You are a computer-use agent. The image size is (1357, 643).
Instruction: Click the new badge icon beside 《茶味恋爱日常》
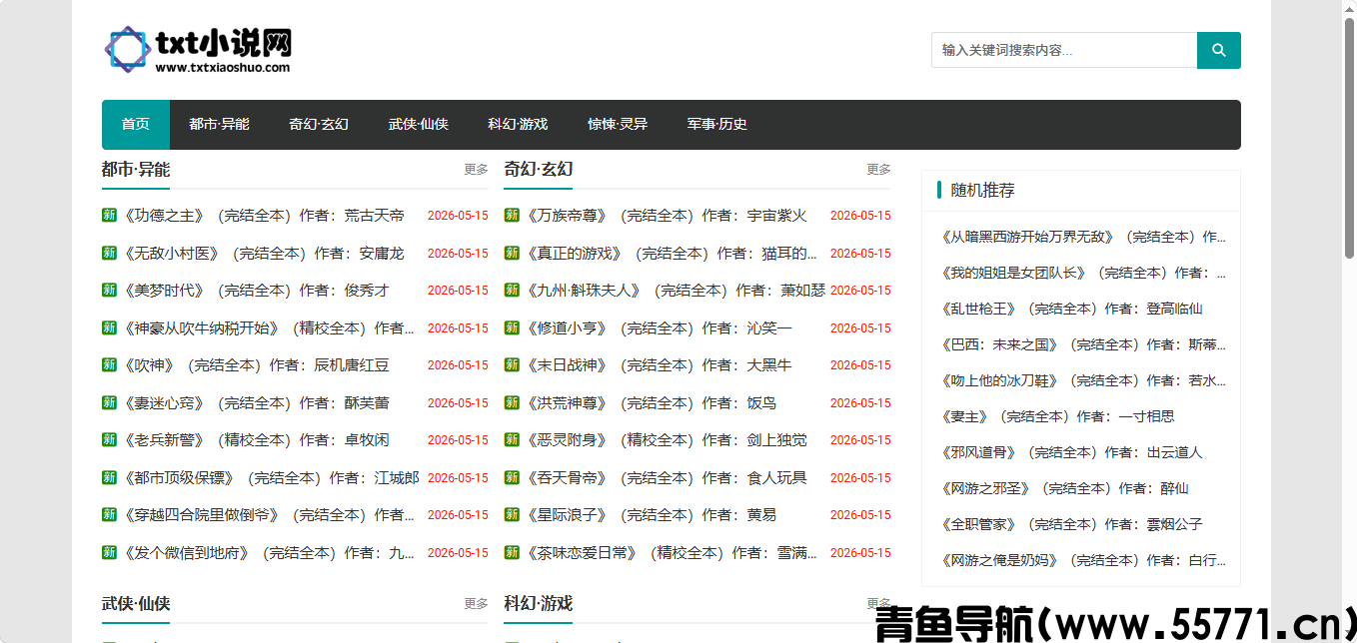click(x=512, y=552)
